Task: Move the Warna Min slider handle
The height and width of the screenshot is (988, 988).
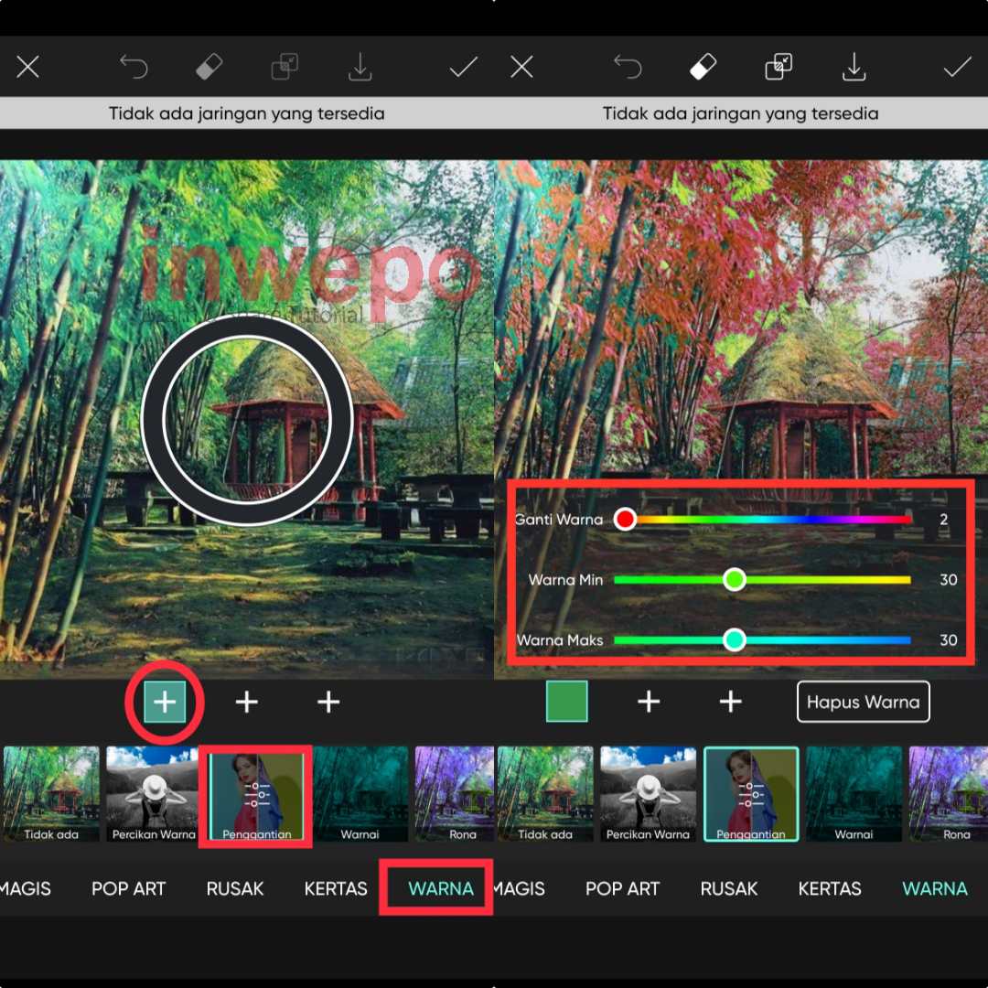Action: click(735, 579)
